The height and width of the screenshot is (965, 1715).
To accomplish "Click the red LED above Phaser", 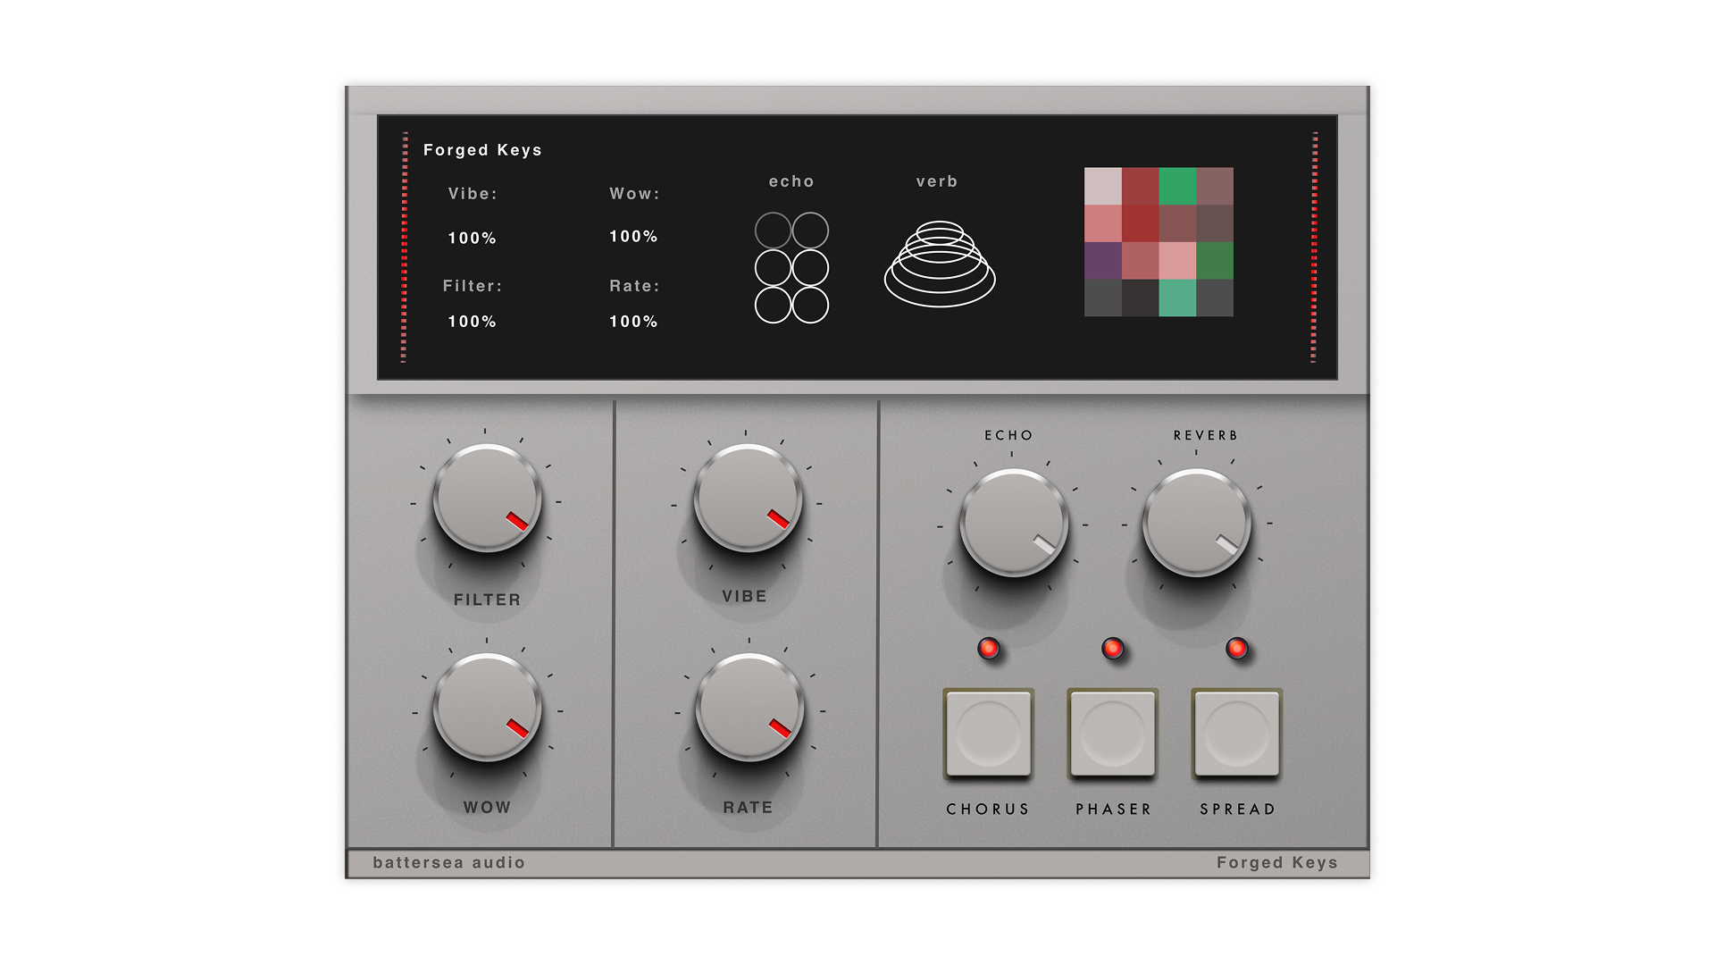I will (x=1112, y=648).
